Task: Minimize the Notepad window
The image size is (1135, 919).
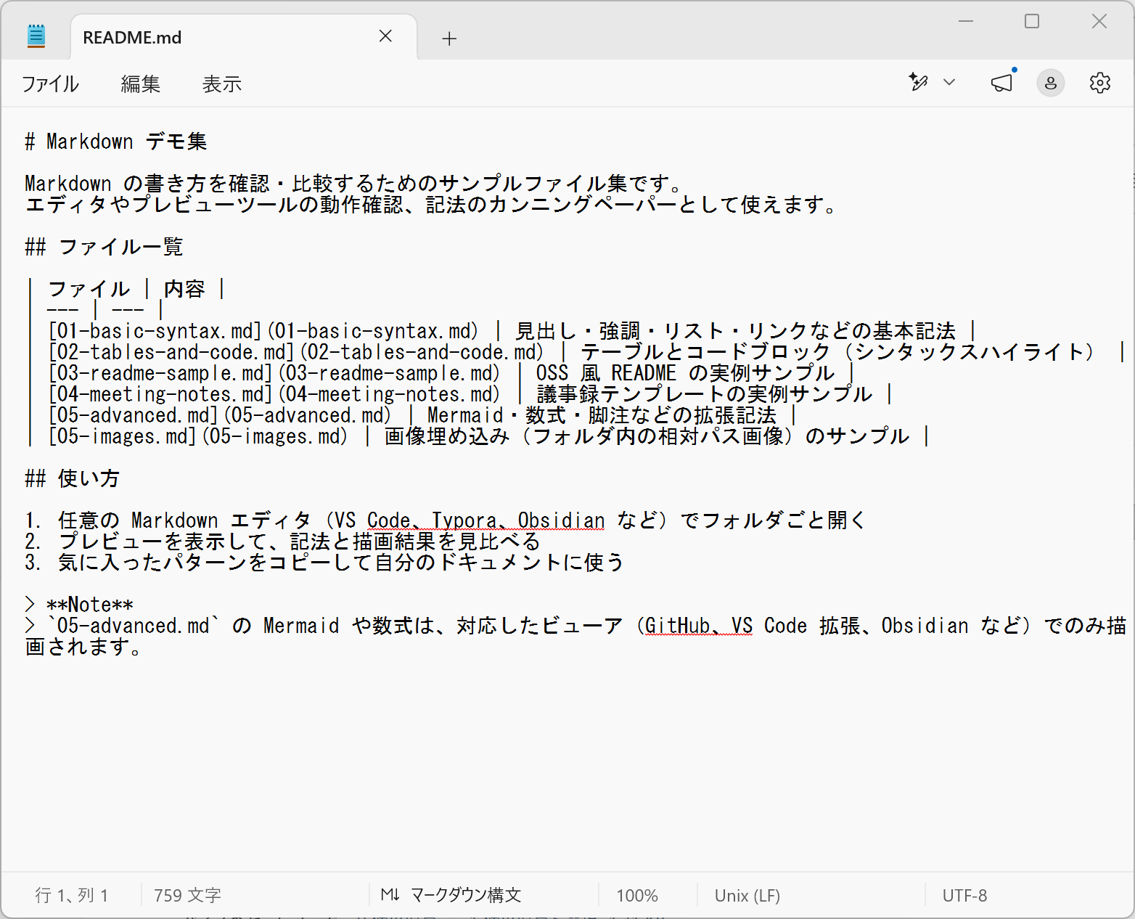Action: [x=965, y=22]
